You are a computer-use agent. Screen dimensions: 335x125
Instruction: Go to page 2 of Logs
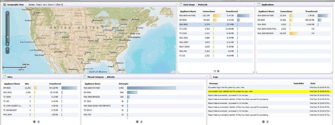click(x=268, y=122)
